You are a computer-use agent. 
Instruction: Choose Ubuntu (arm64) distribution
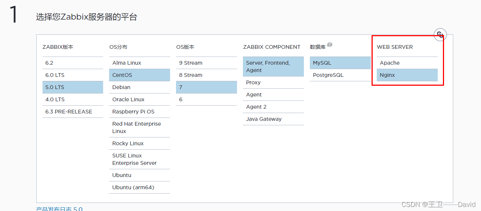140,187
